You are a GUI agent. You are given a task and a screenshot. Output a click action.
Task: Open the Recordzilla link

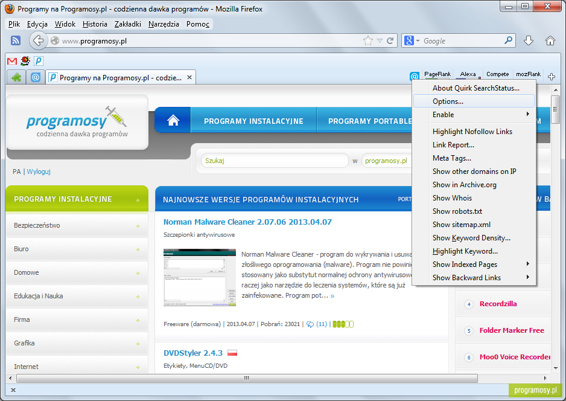pyautogui.click(x=498, y=304)
